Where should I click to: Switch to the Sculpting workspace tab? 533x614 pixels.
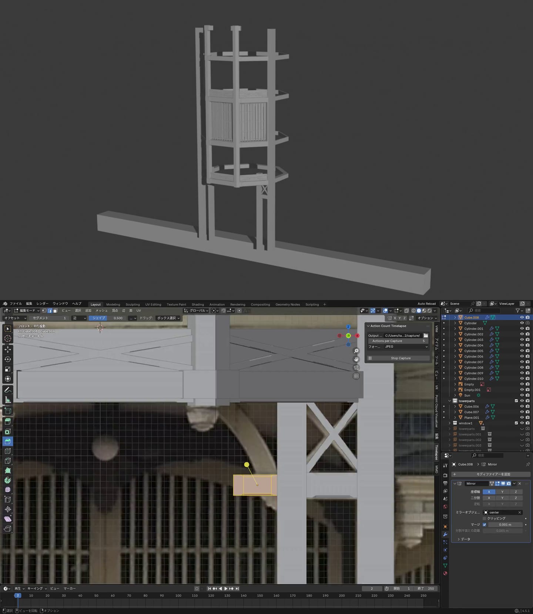click(x=133, y=304)
